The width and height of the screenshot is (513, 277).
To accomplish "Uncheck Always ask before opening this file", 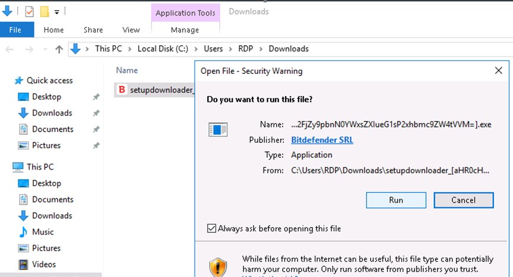I will point(212,228).
